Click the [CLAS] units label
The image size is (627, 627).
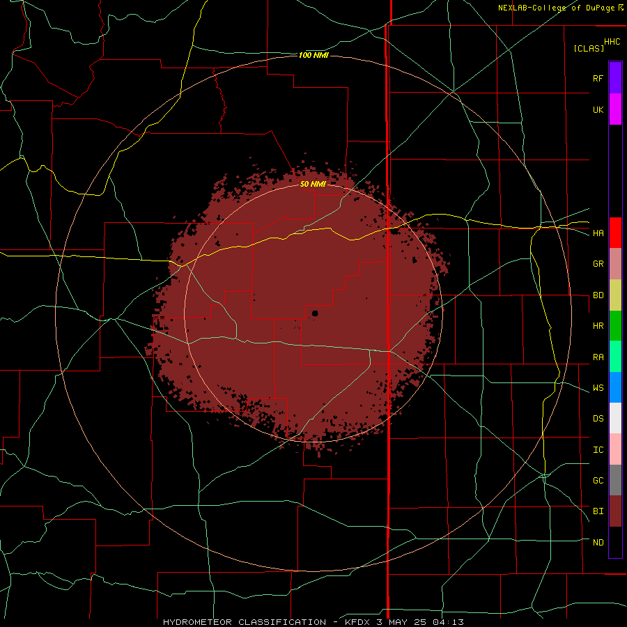pyautogui.click(x=589, y=48)
